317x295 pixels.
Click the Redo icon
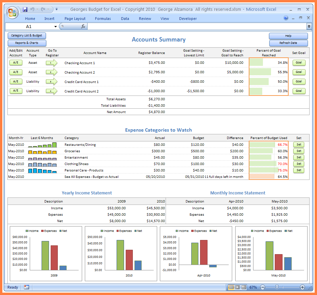43,9
